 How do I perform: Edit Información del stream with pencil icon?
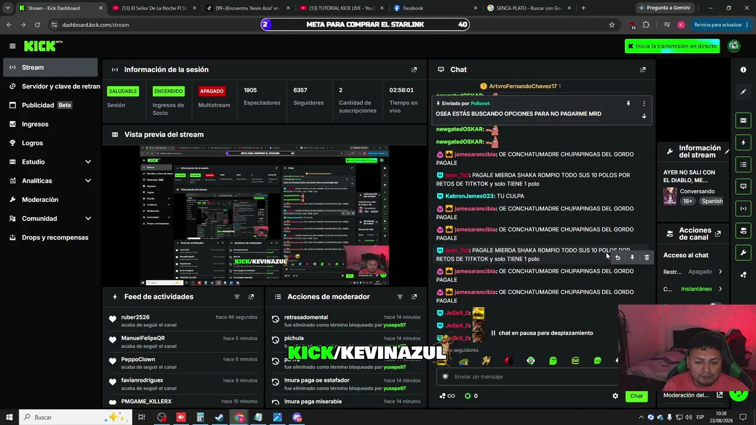point(727,152)
